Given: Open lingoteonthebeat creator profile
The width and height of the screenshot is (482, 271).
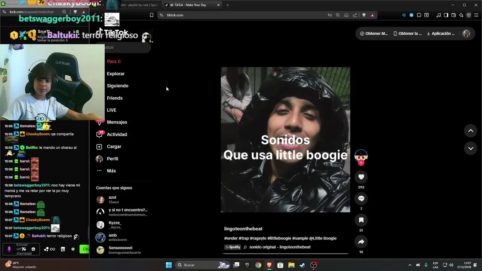Looking at the screenshot, I should [243, 229].
